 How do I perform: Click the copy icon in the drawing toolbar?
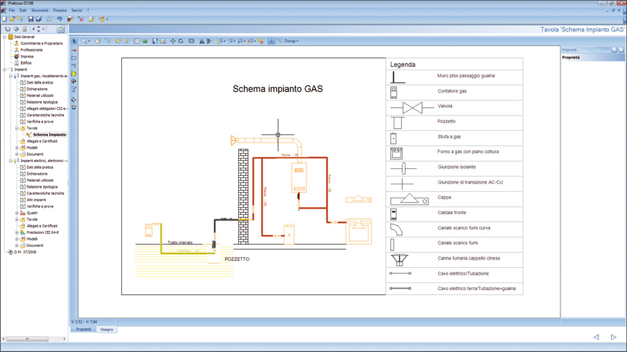118,41
